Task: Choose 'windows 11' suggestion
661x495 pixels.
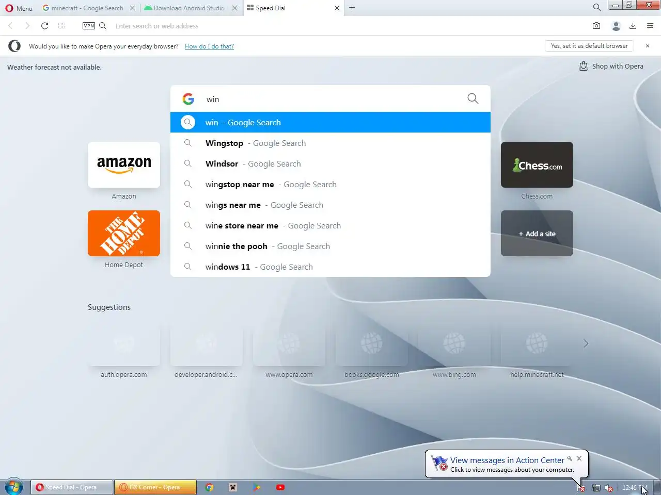Action: [x=330, y=267]
